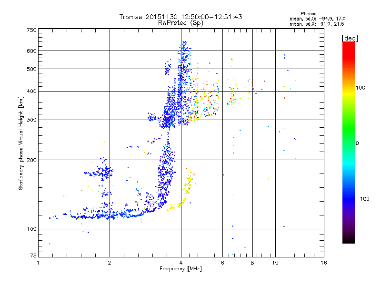Pick the black bottom of the colorbar

[x=349, y=240]
